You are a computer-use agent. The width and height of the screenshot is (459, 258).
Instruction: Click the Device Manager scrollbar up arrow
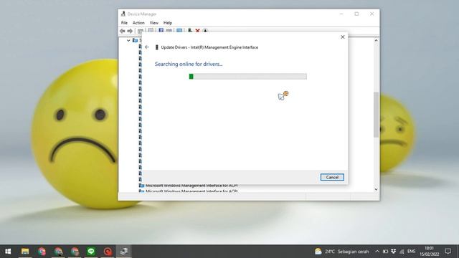376,40
